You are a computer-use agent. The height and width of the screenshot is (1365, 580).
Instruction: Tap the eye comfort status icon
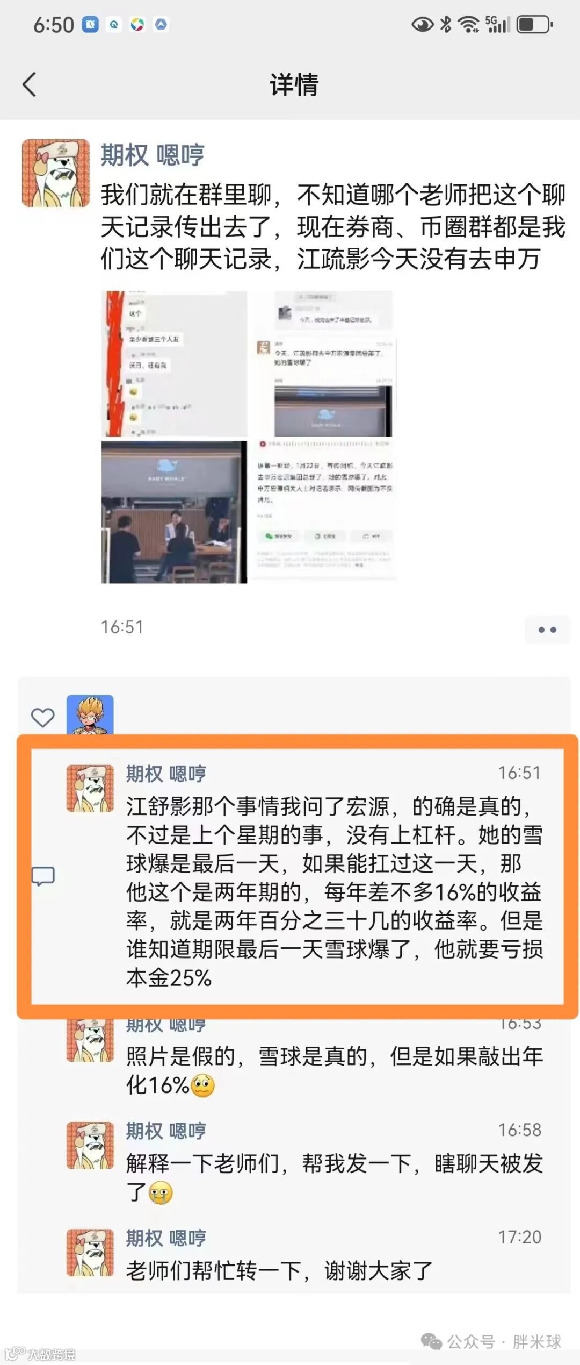(x=422, y=25)
